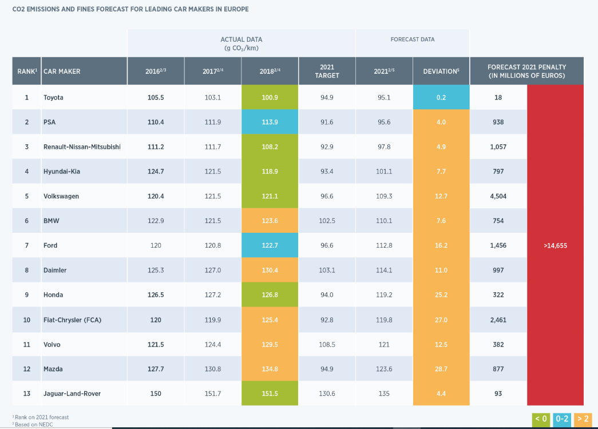
Task: Click Toyota's blue 0.2 deviation cell
Action: pos(441,97)
